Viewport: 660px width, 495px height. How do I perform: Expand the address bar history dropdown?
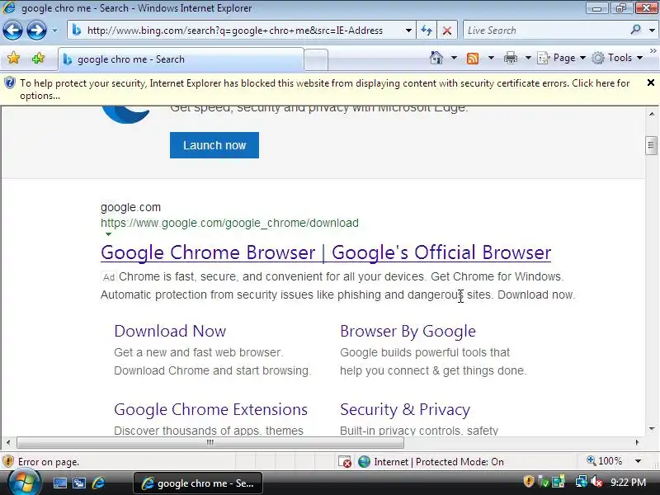(x=408, y=31)
